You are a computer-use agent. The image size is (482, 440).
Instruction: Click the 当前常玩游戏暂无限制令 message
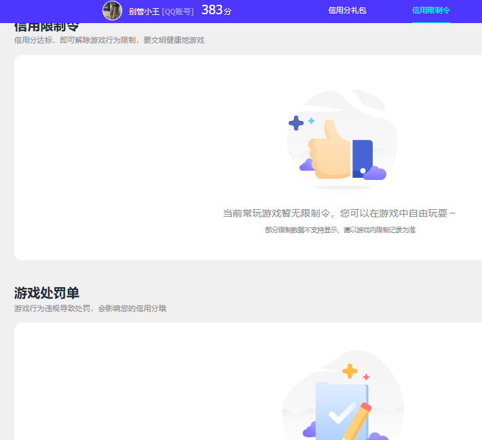(339, 213)
